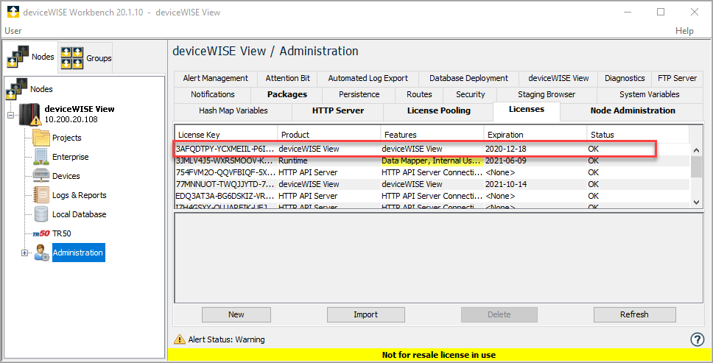Open the Hash Map Variables tab

point(233,110)
